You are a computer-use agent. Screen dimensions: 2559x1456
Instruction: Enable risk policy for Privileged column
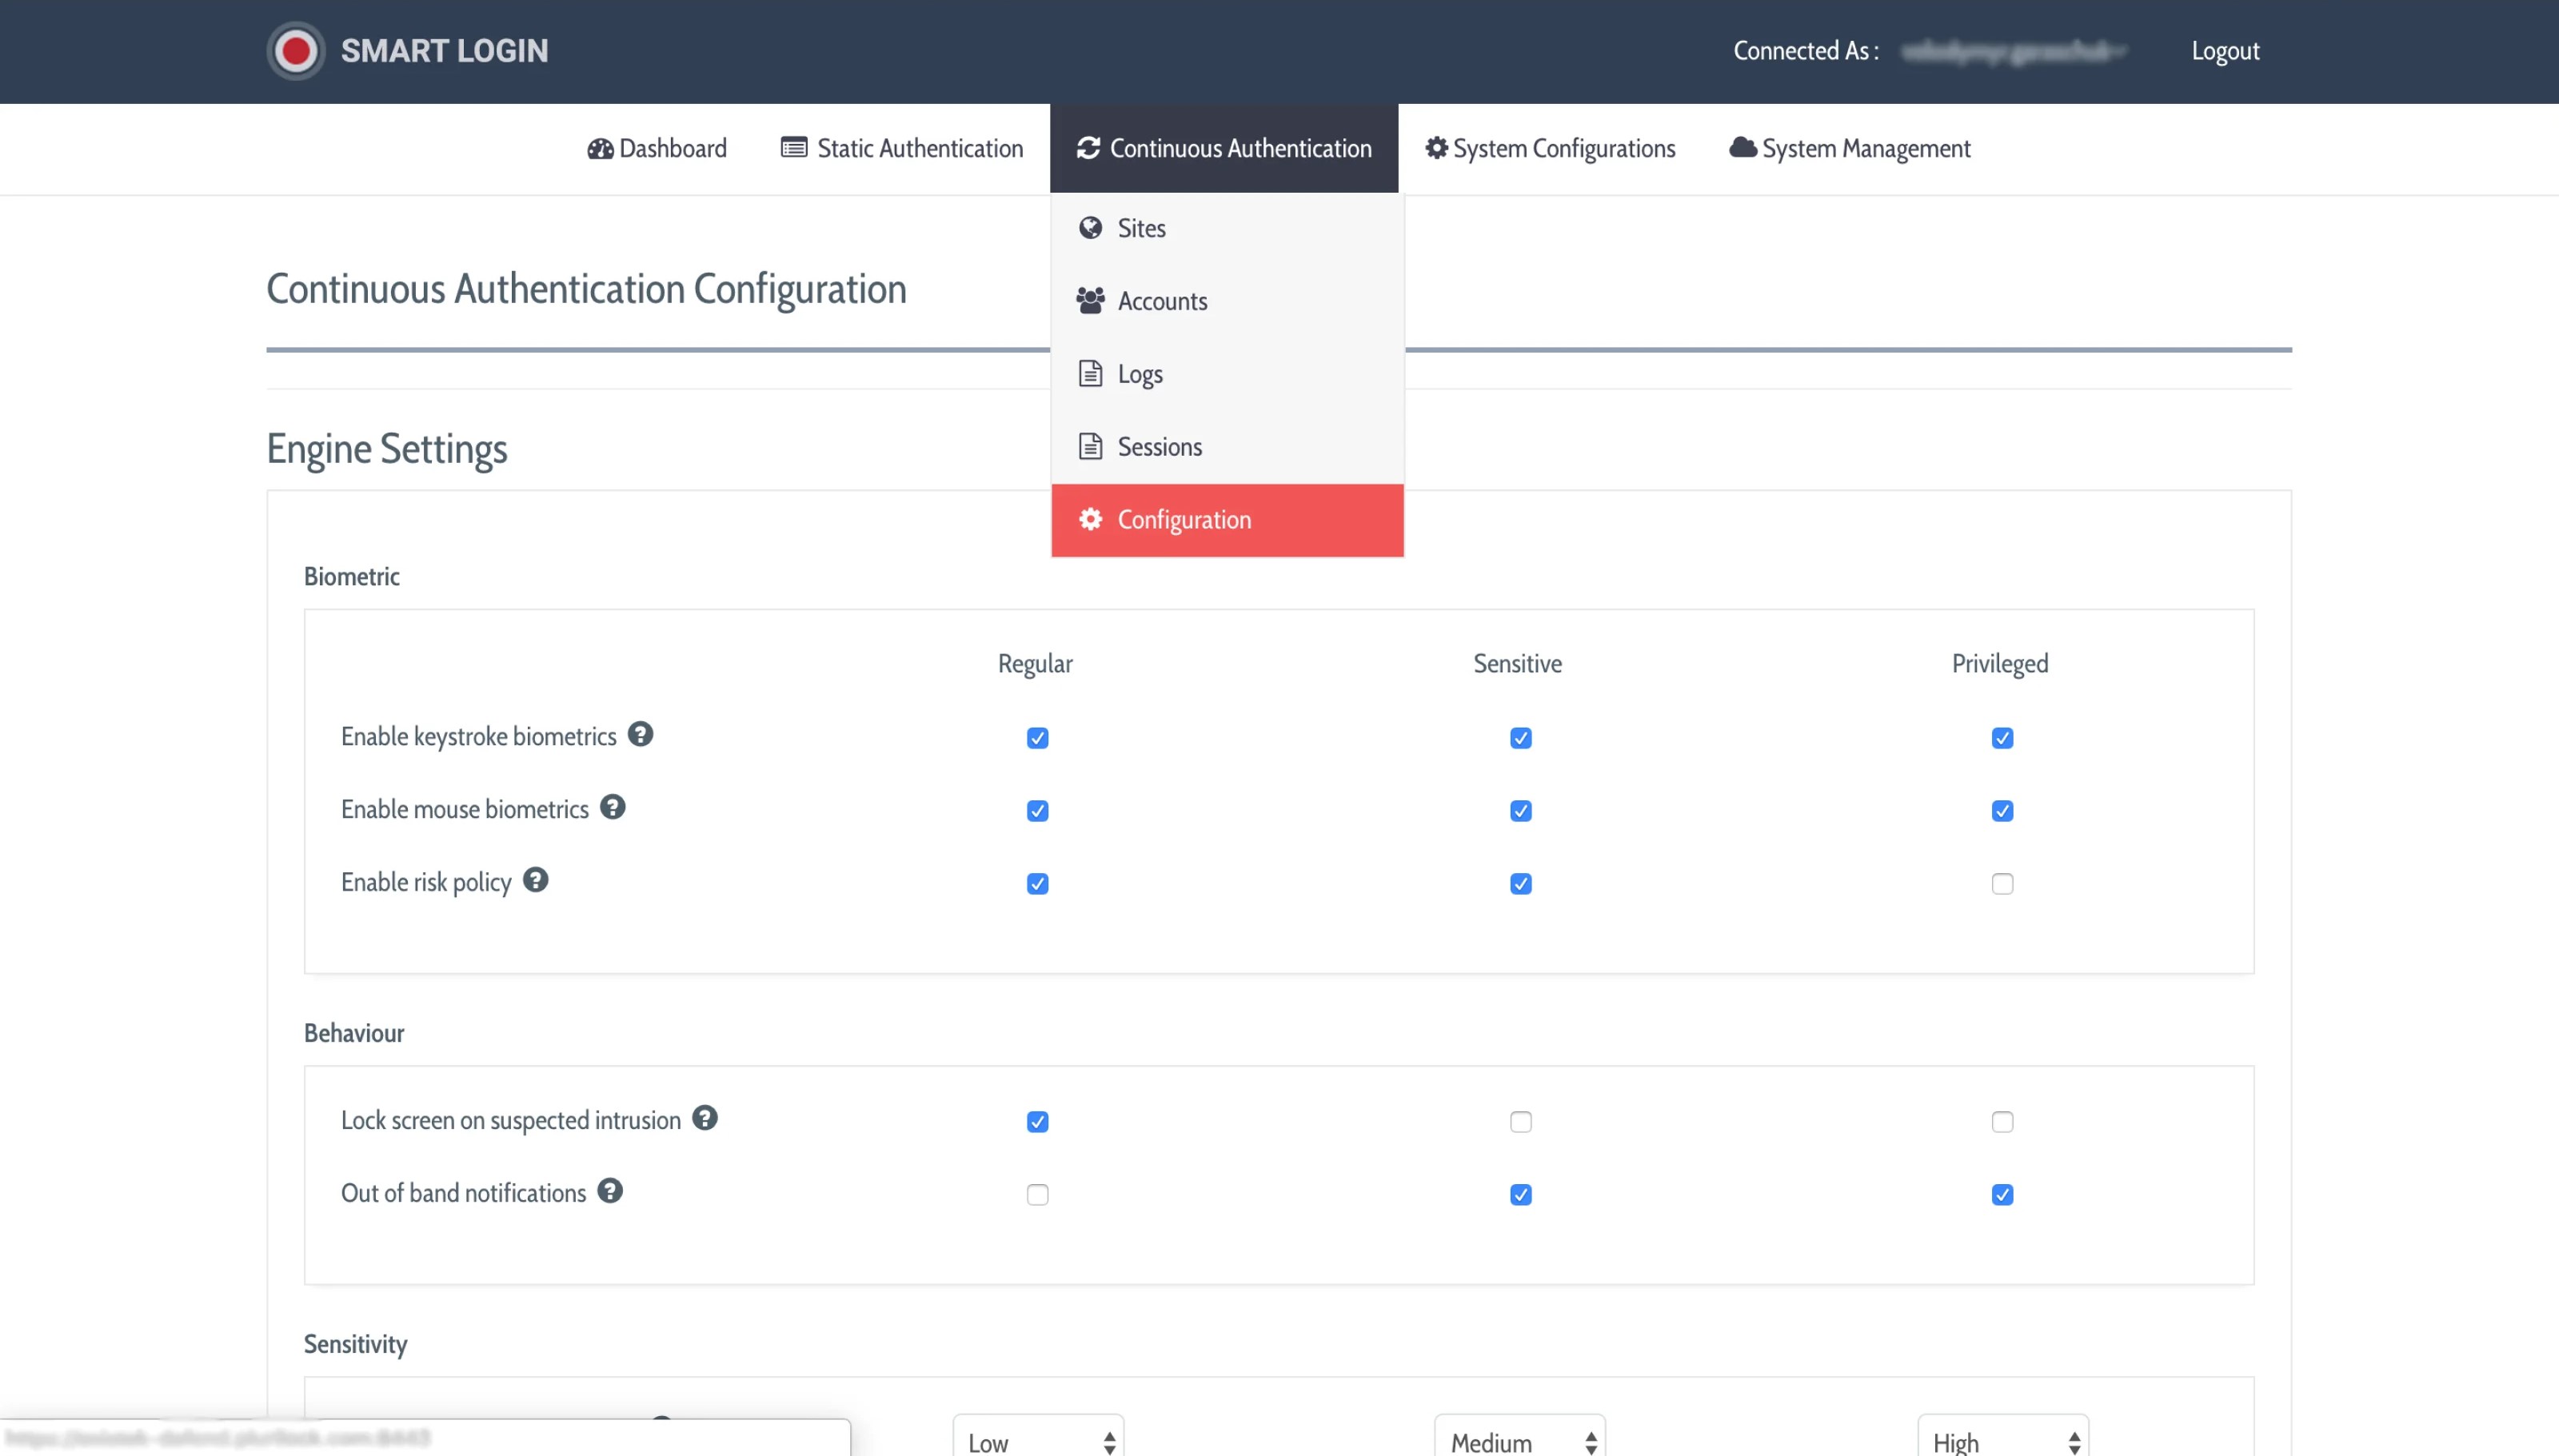[x=2001, y=884]
